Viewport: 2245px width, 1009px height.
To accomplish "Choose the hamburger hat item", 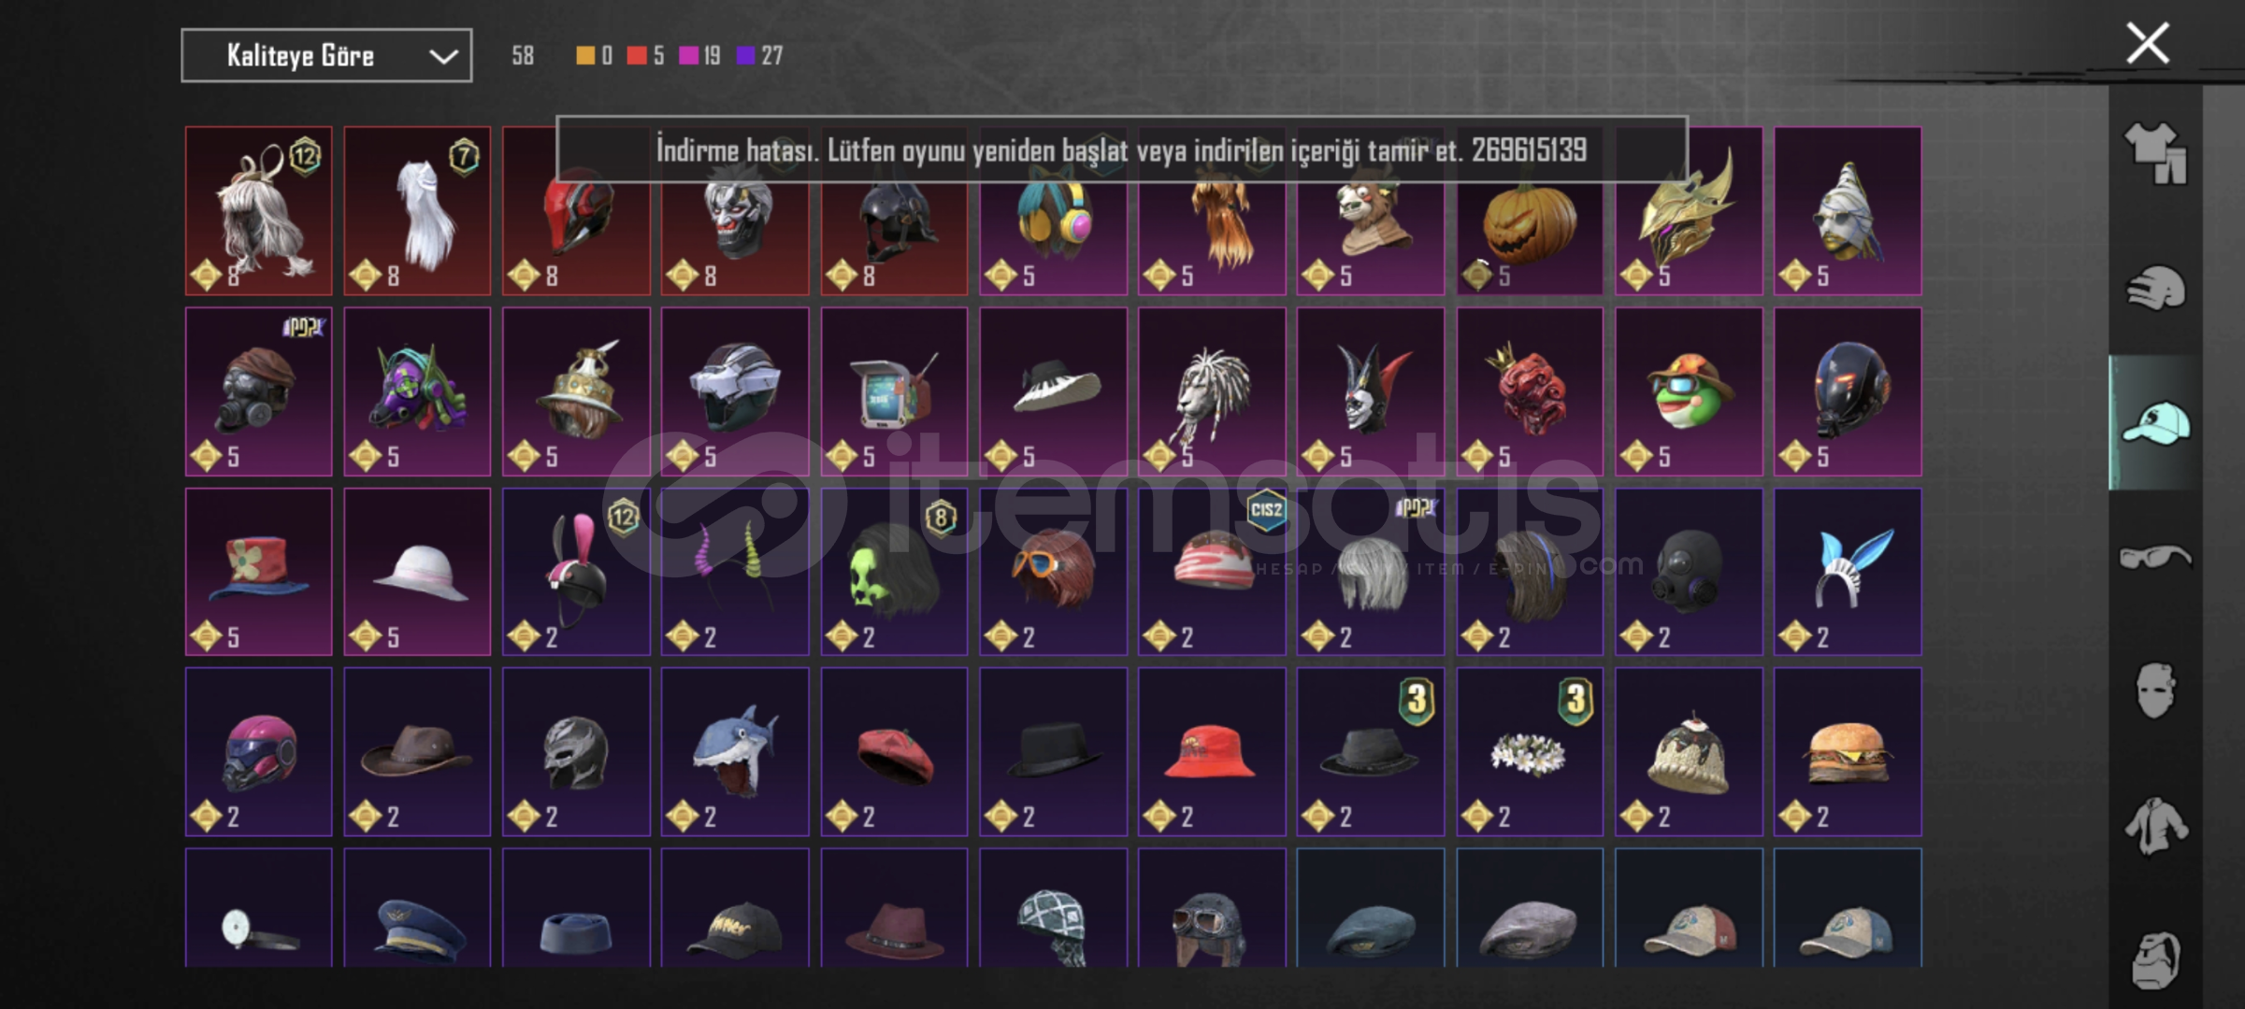I will pos(1848,752).
